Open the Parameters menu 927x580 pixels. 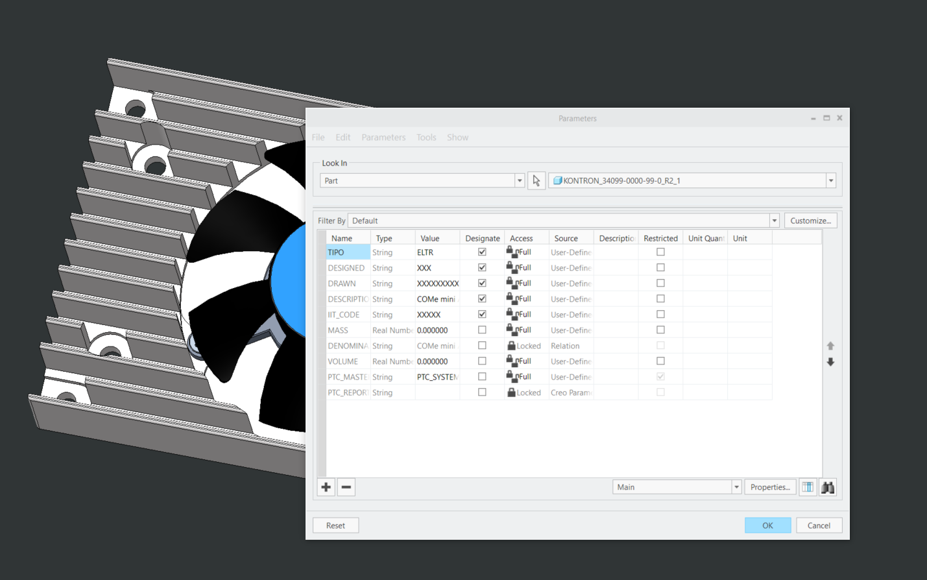pyautogui.click(x=383, y=137)
